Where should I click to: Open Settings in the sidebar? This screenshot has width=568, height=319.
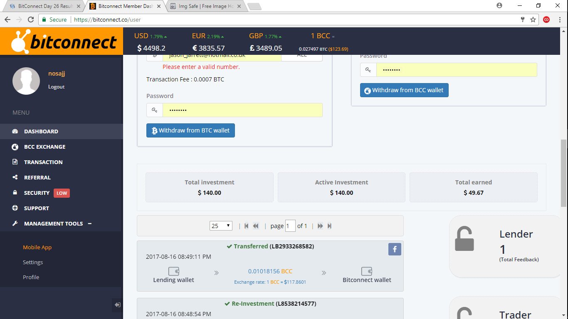pos(33,262)
